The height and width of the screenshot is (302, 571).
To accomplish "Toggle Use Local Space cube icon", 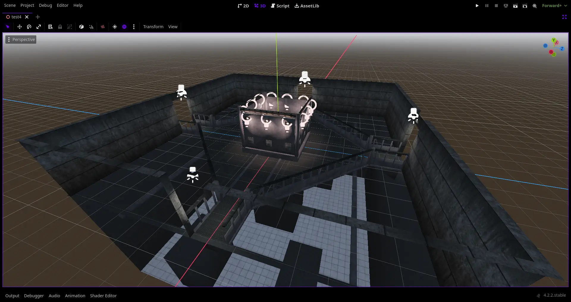I will point(81,27).
